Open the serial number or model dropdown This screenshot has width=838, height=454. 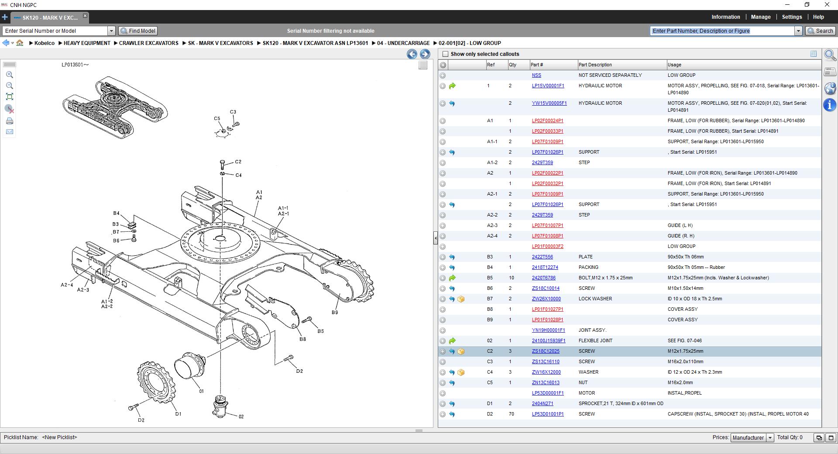click(x=111, y=31)
